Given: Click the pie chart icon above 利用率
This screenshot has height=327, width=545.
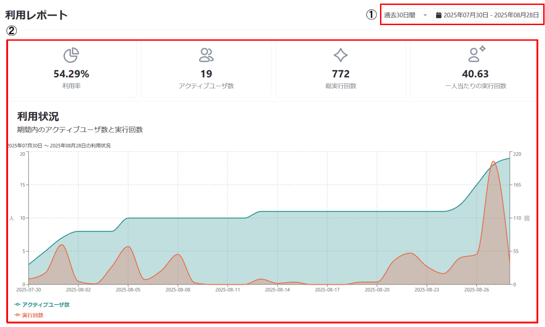Looking at the screenshot, I should pos(71,55).
